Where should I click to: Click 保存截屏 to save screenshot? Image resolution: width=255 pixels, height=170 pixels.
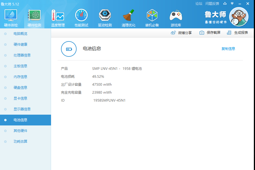pos(210,33)
